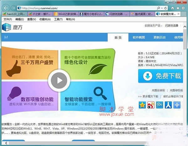188x146 pixels.
Task: Share to Tencent Weibo icon
Action: (x=159, y=105)
